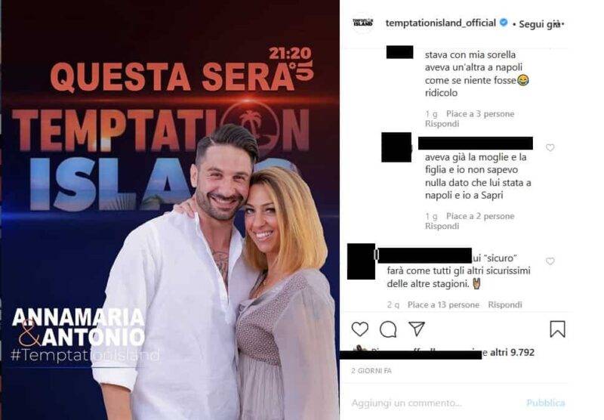The height and width of the screenshot is (420, 604).
Task: Reply to the comment about moglie e figlia
Action: point(442,226)
